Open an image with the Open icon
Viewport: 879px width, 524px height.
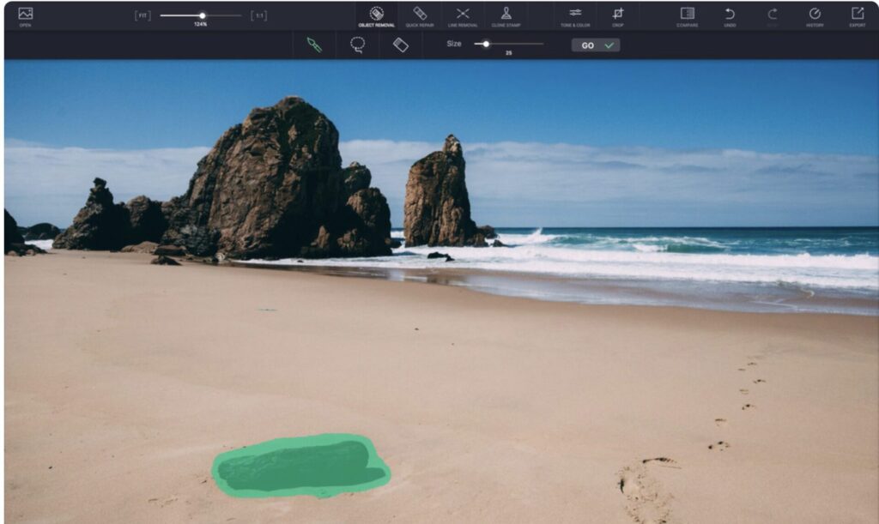[x=25, y=15]
